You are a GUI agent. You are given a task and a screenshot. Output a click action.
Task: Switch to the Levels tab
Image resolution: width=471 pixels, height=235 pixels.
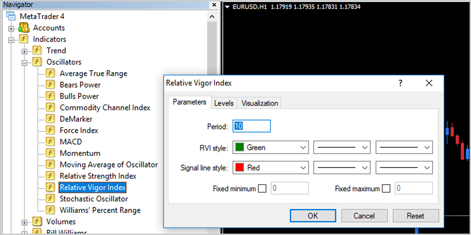[224, 103]
